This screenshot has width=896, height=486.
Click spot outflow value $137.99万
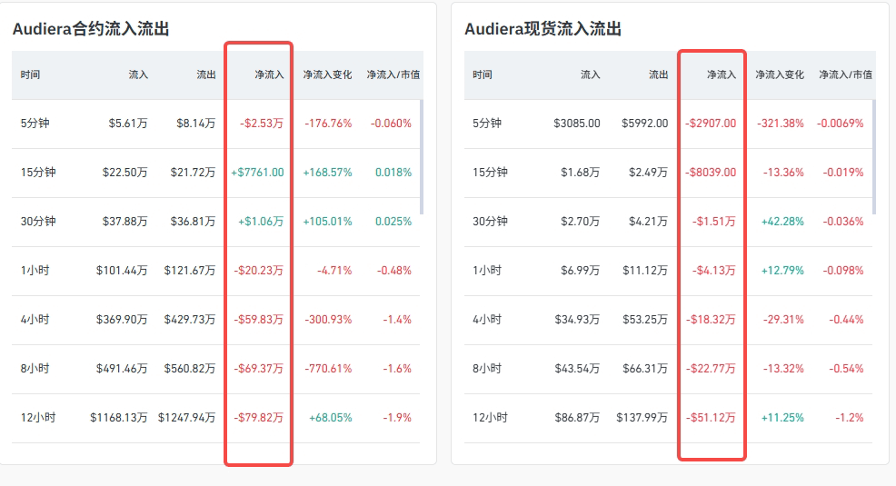pyautogui.click(x=642, y=418)
